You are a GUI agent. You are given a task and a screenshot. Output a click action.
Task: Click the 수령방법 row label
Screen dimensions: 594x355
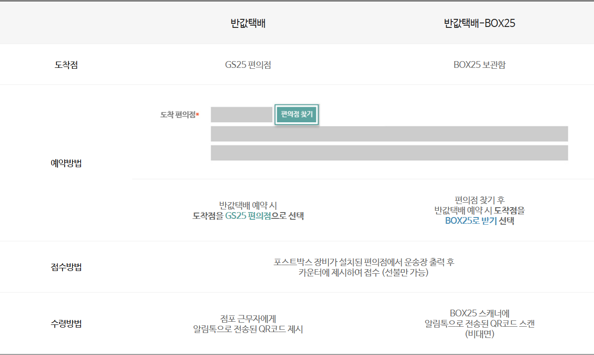66,324
